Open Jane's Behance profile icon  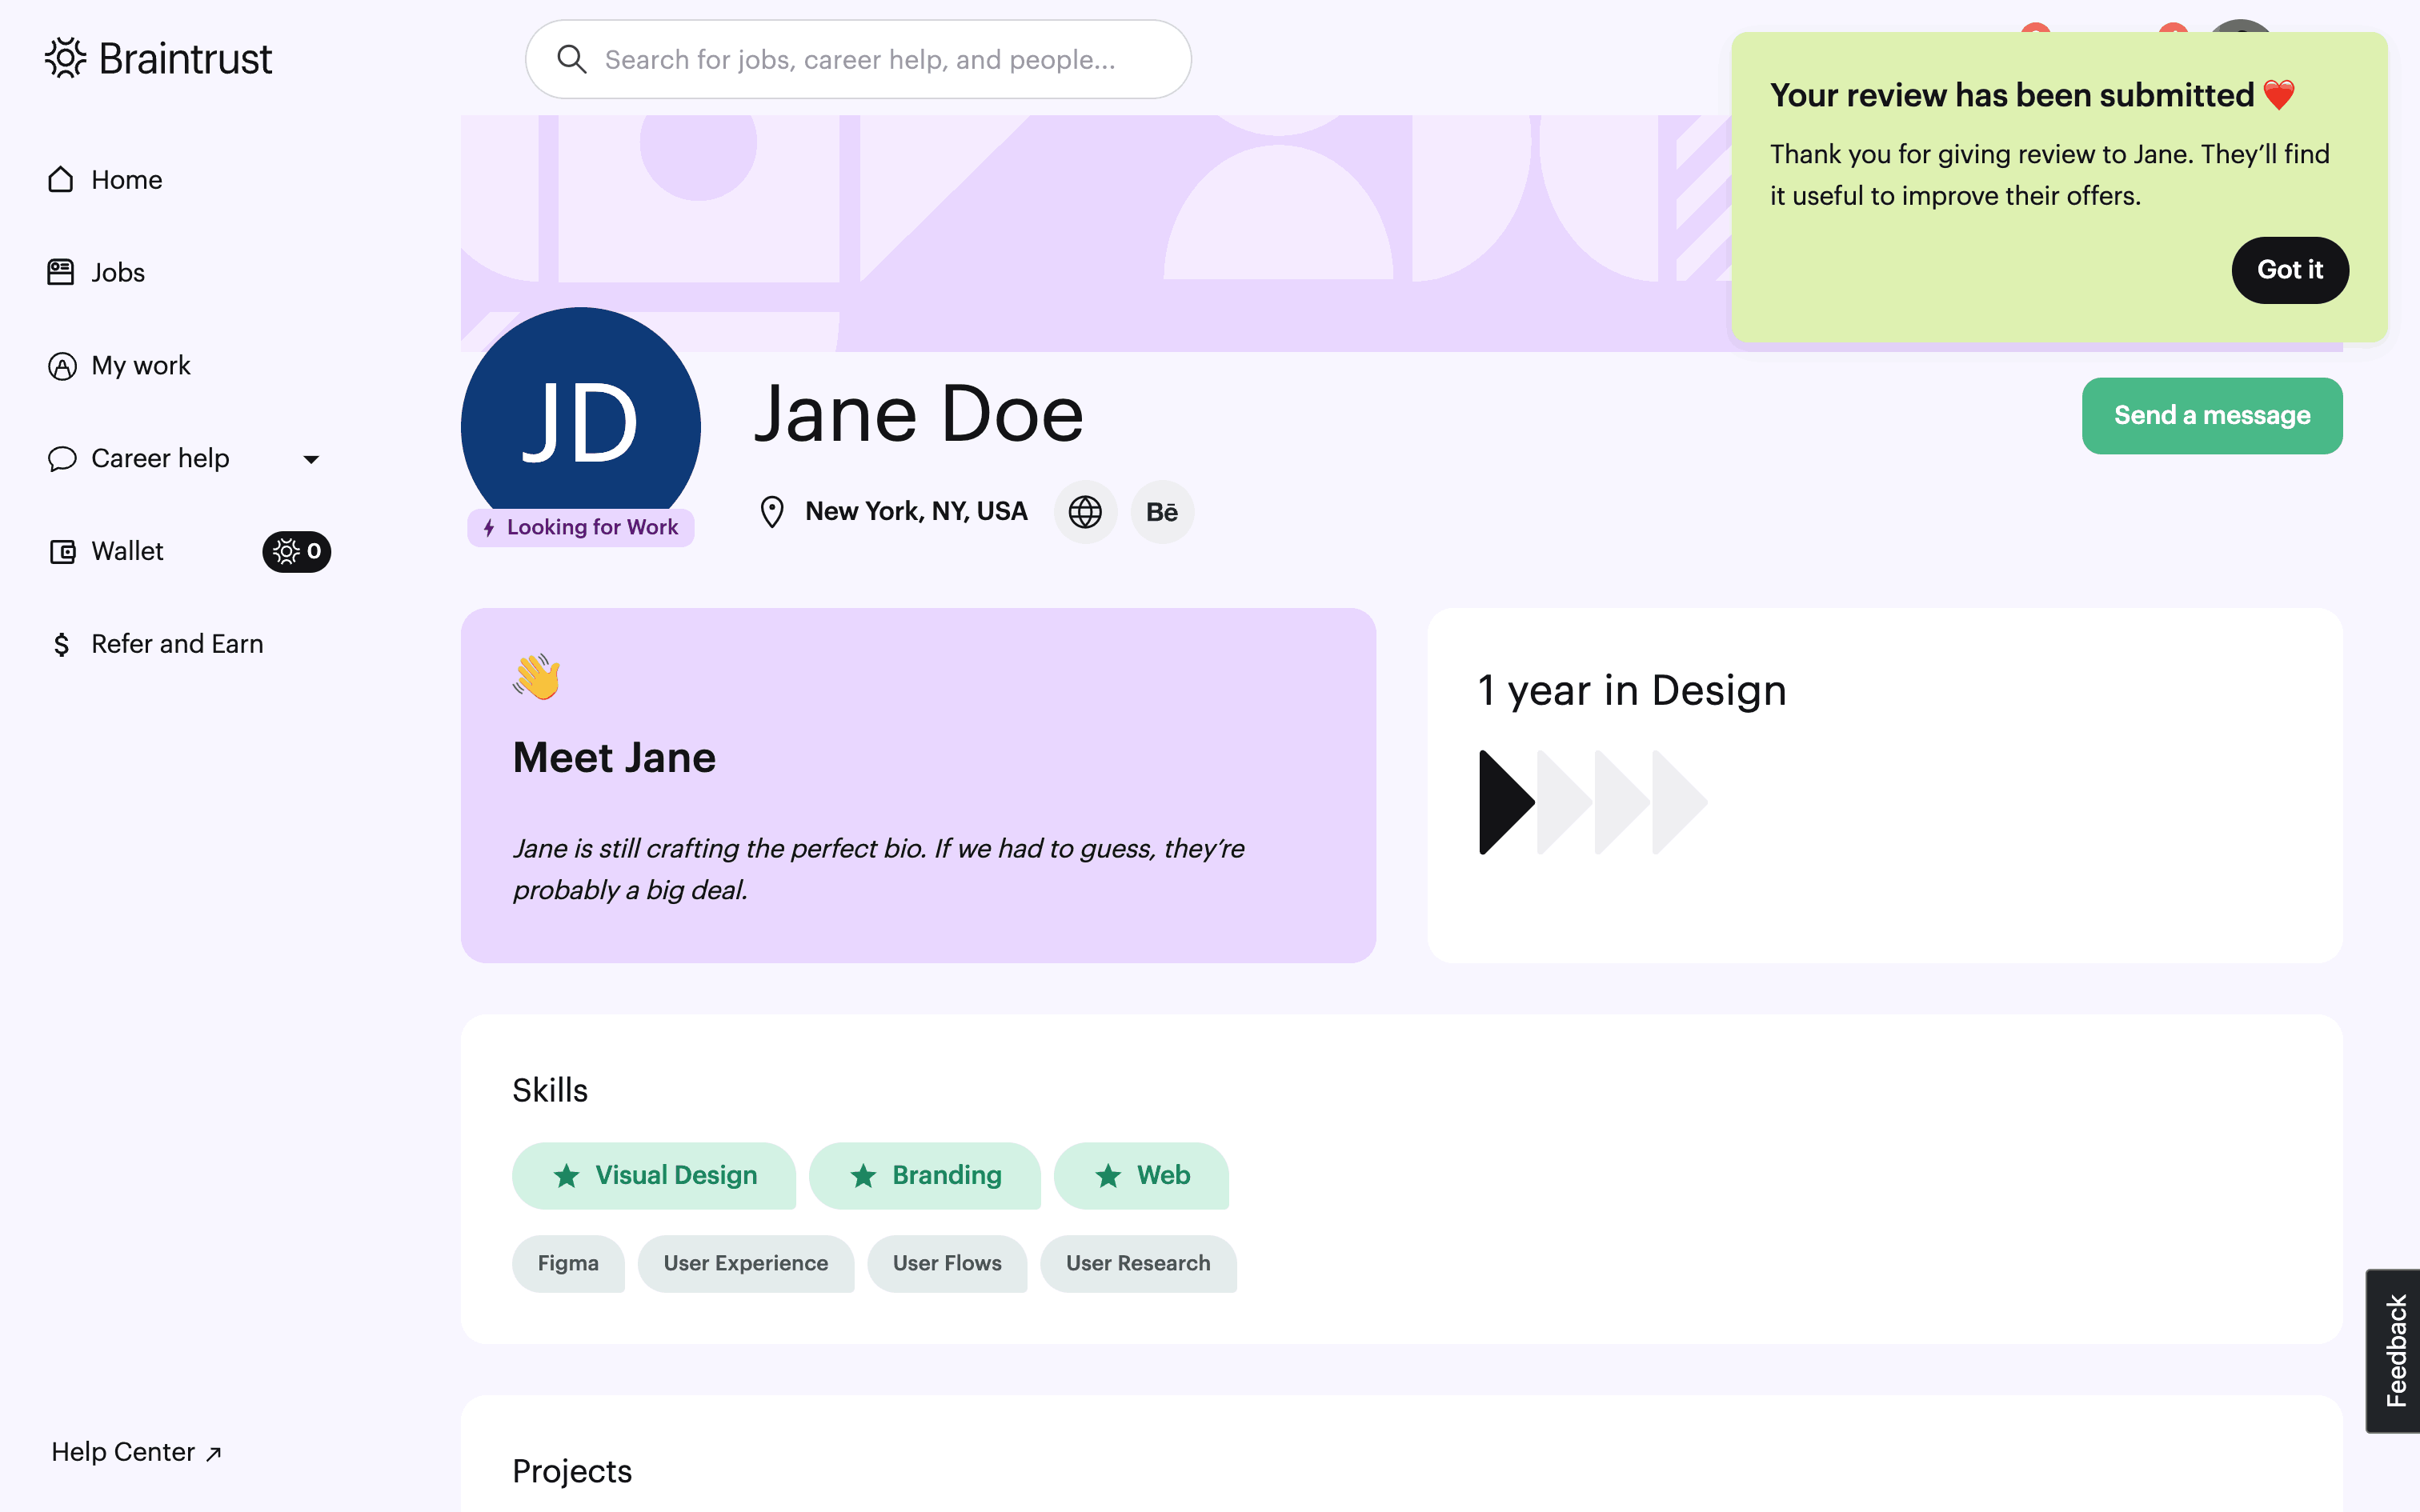pos(1162,512)
